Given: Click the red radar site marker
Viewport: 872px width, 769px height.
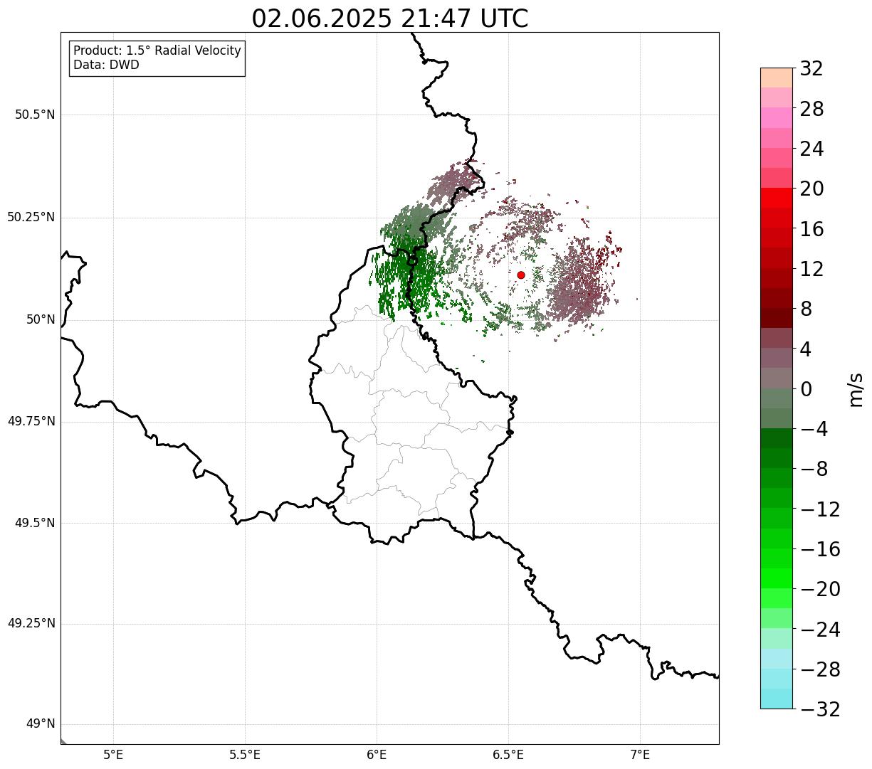Looking at the screenshot, I should [x=521, y=275].
